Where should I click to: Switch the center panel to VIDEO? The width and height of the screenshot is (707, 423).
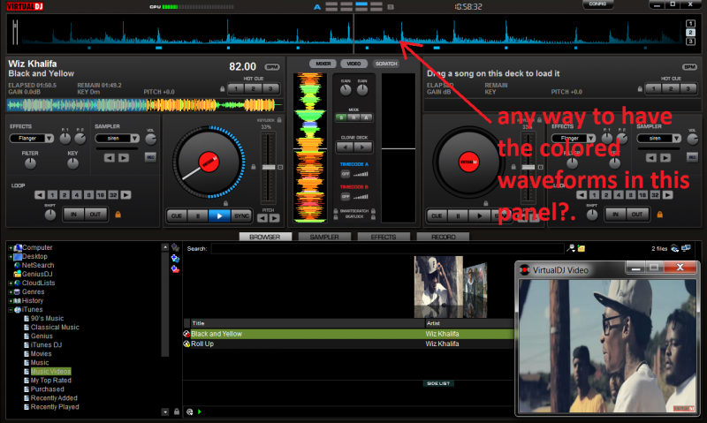[353, 64]
